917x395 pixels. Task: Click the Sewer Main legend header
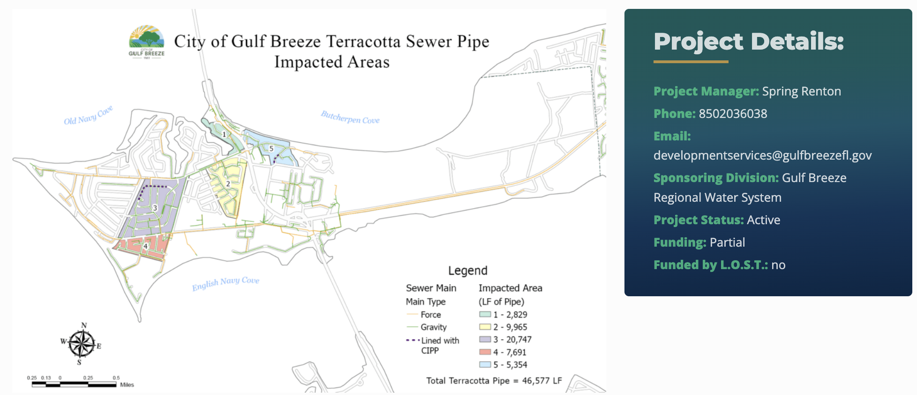point(431,288)
